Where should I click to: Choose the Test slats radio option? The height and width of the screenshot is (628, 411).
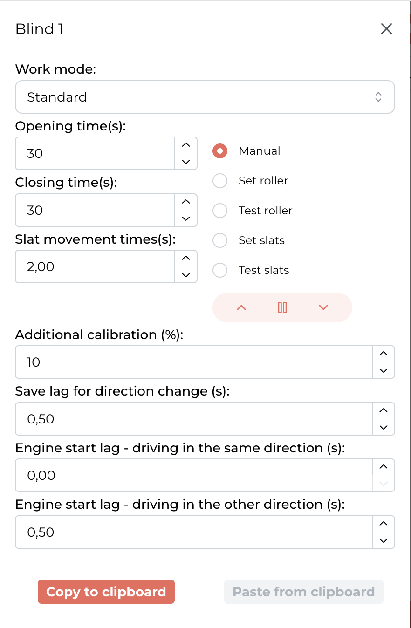click(220, 270)
